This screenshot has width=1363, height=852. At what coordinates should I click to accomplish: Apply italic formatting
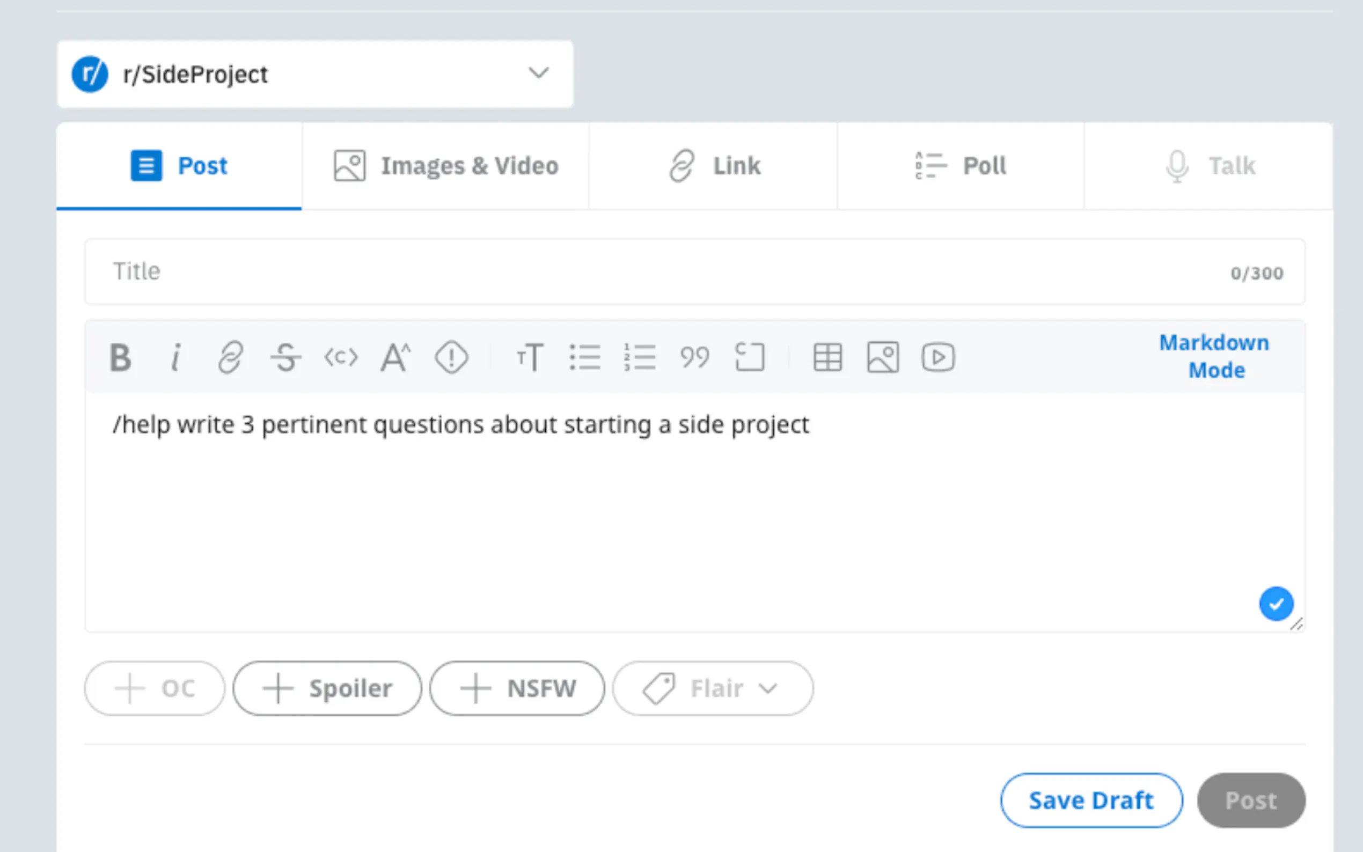point(176,357)
